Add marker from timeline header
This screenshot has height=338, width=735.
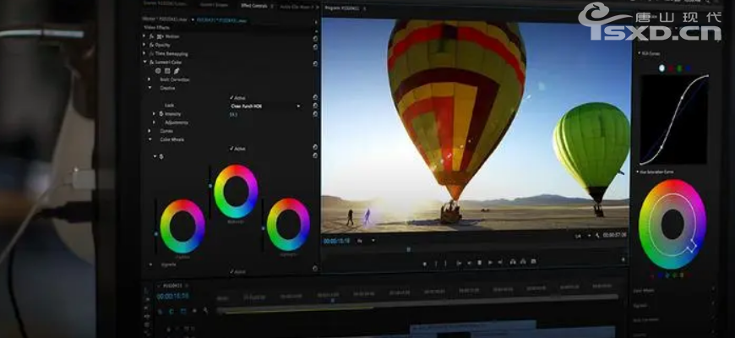tap(194, 310)
